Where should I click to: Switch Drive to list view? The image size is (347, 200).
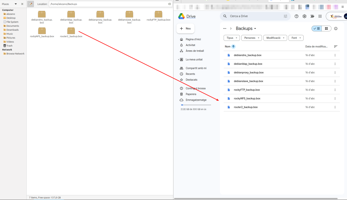pyautogui.click(x=317, y=29)
